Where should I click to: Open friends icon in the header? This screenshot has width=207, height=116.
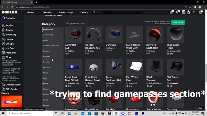click(183, 12)
